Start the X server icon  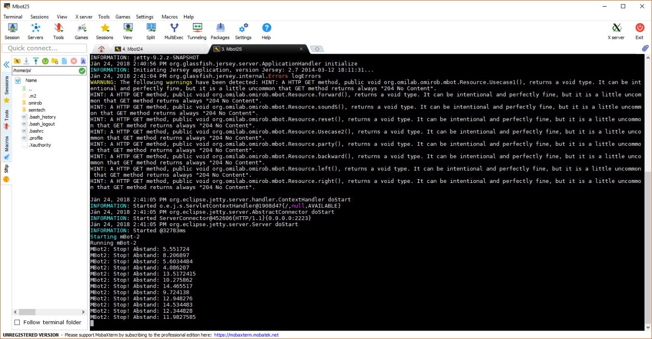tap(616, 32)
